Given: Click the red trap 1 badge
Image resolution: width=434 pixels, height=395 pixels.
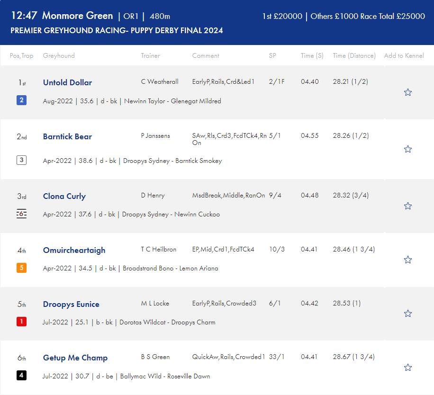Looking at the screenshot, I should 22,322.
